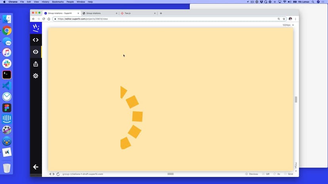Enable the Grid overlay toggle

pyautogui.click(x=288, y=174)
